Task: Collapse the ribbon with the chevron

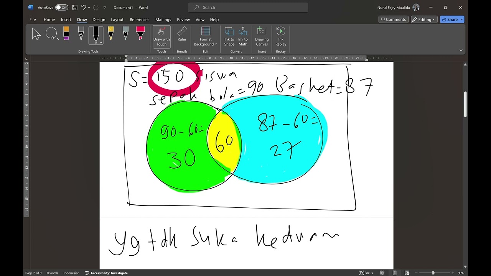Action: click(x=461, y=50)
